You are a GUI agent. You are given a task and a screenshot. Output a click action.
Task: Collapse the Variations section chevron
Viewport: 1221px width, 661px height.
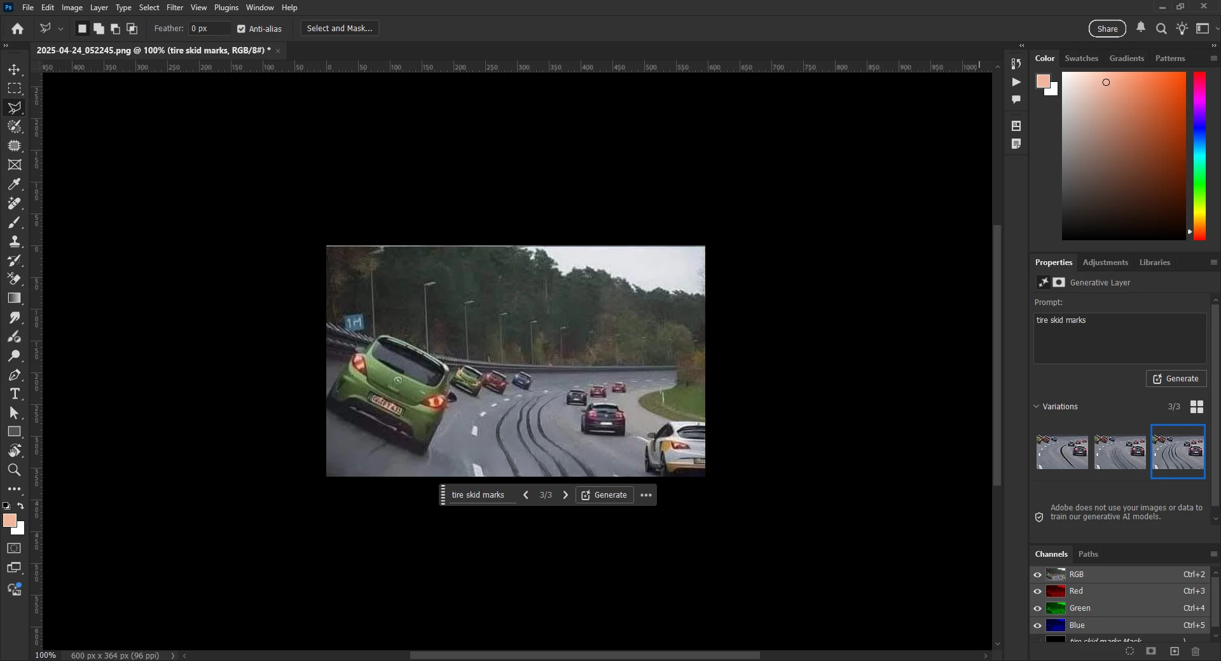pos(1036,406)
